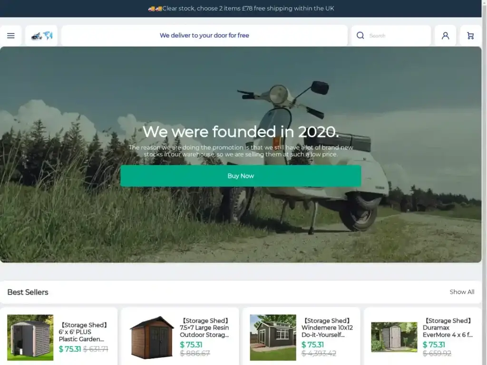Open the brown resin shed thumbnail
The image size is (487, 365).
pyautogui.click(x=152, y=337)
